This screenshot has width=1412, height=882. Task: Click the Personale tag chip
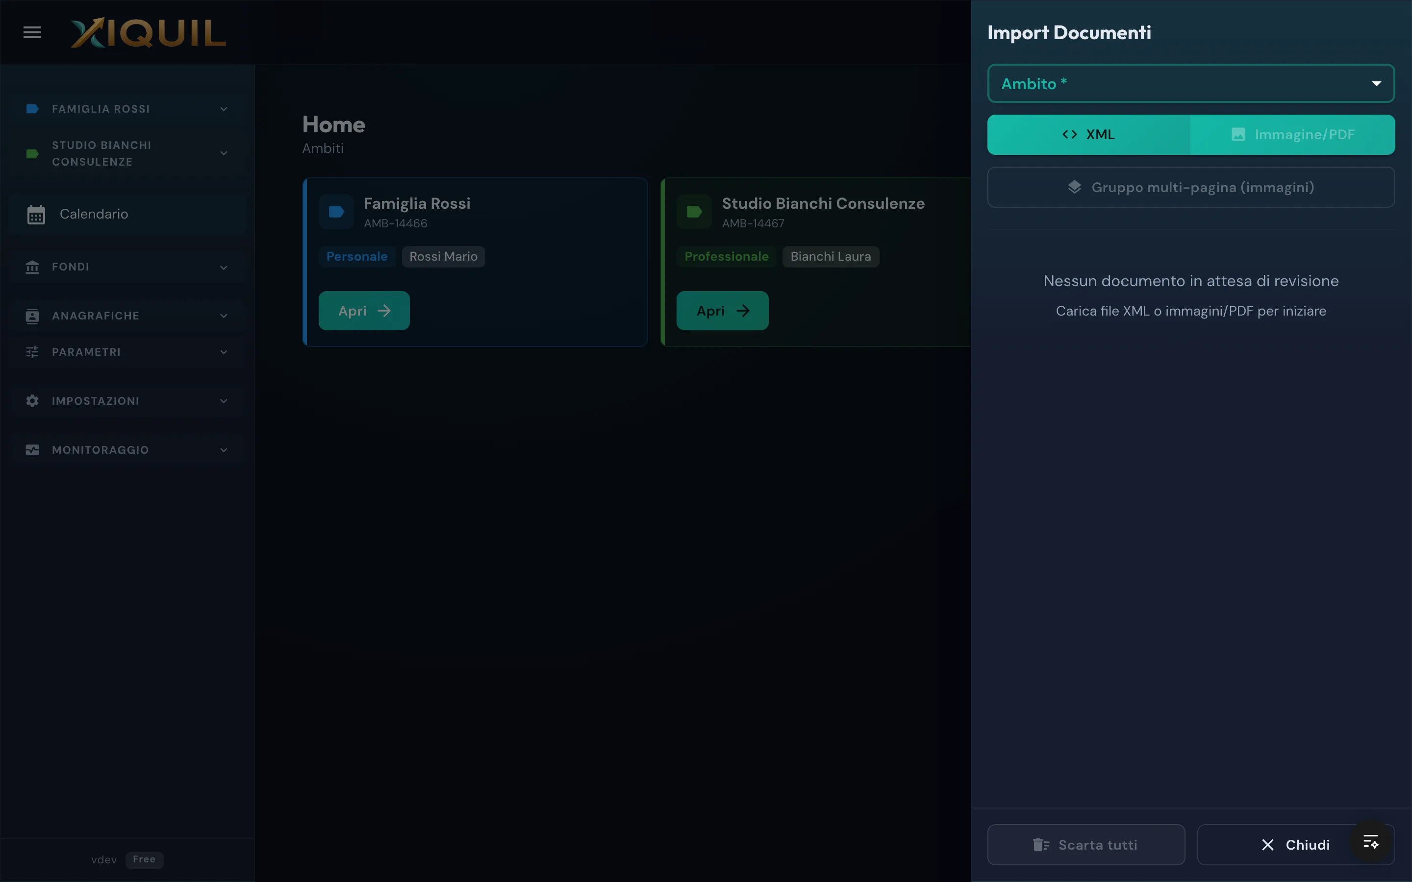tap(357, 257)
